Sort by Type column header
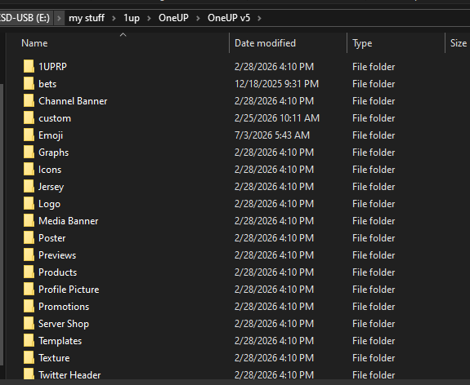The image size is (470, 385). point(362,43)
